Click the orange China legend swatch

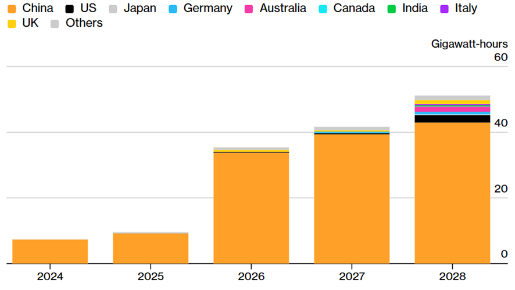coord(12,9)
